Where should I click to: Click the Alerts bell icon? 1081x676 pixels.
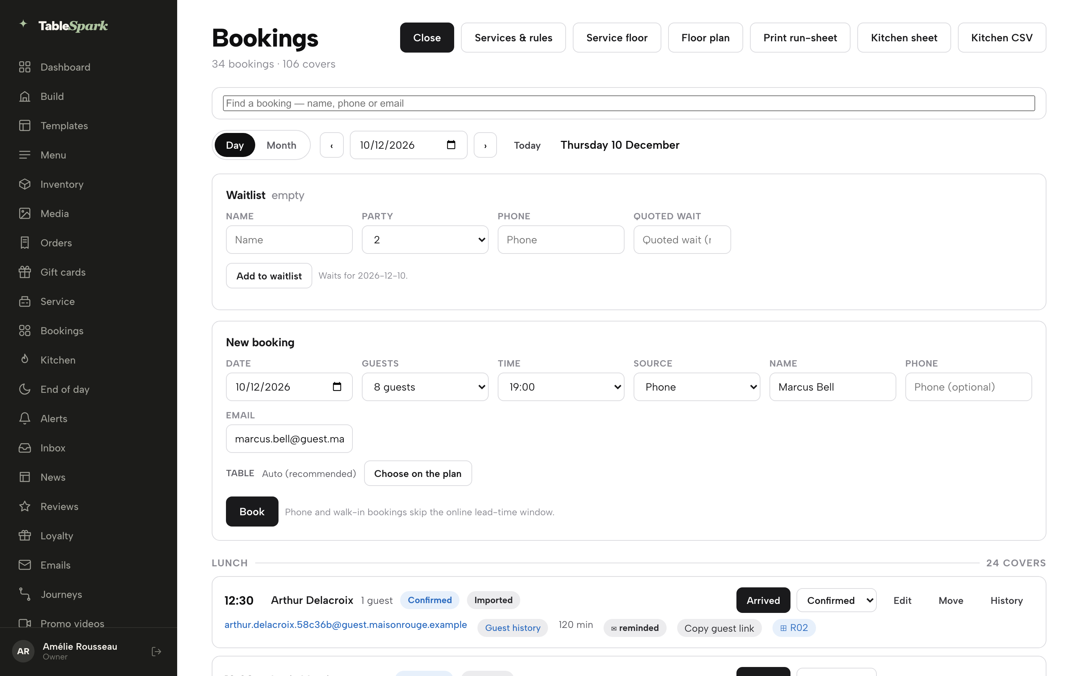tap(24, 418)
